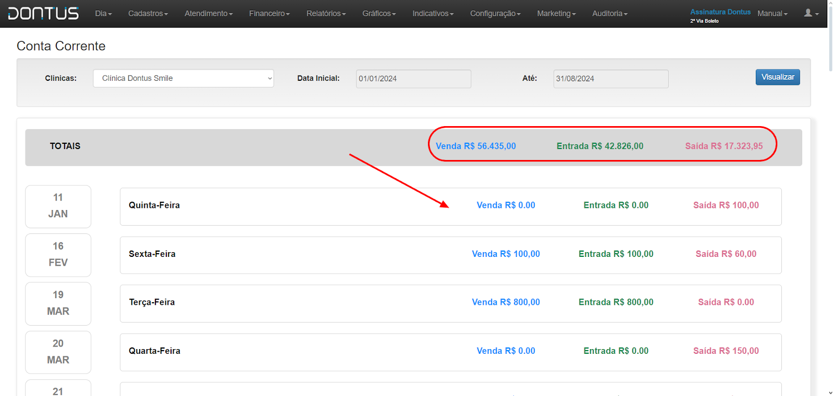Open the Manual dropdown
The width and height of the screenshot is (834, 396).
[772, 14]
